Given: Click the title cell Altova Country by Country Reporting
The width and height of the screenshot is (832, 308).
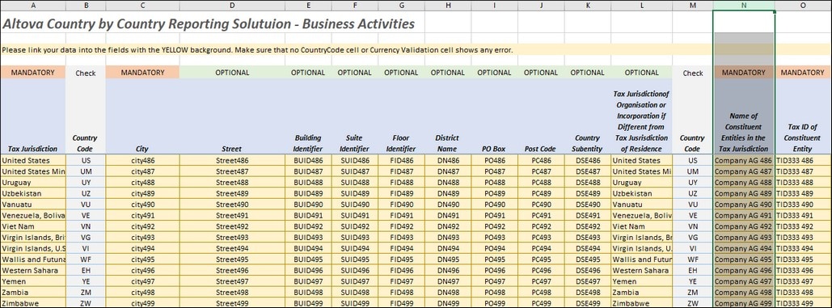Looking at the screenshot, I should 209,24.
